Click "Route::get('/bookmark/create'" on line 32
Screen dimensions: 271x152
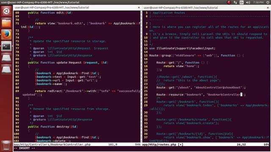pyautogui.click(x=183, y=119)
